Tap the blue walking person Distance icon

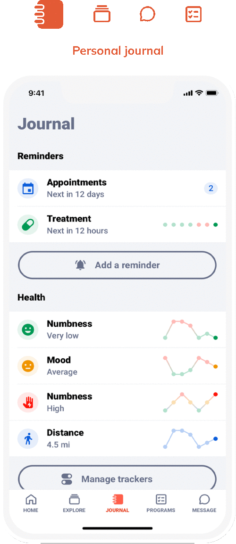click(28, 439)
